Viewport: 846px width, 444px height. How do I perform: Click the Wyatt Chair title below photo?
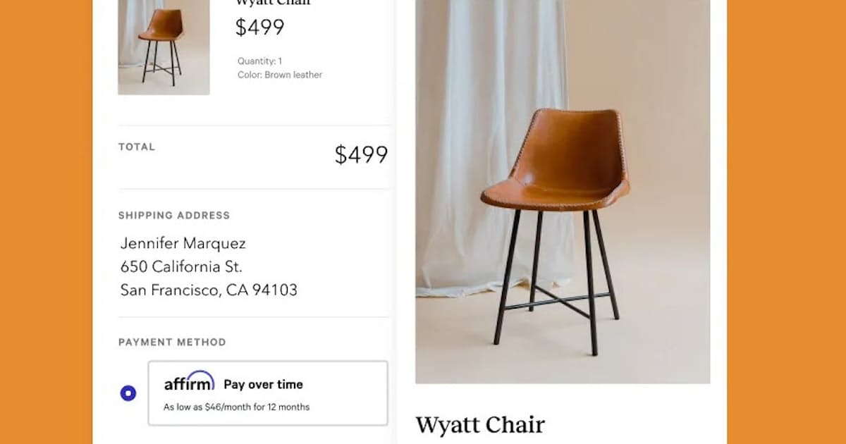pos(480,425)
